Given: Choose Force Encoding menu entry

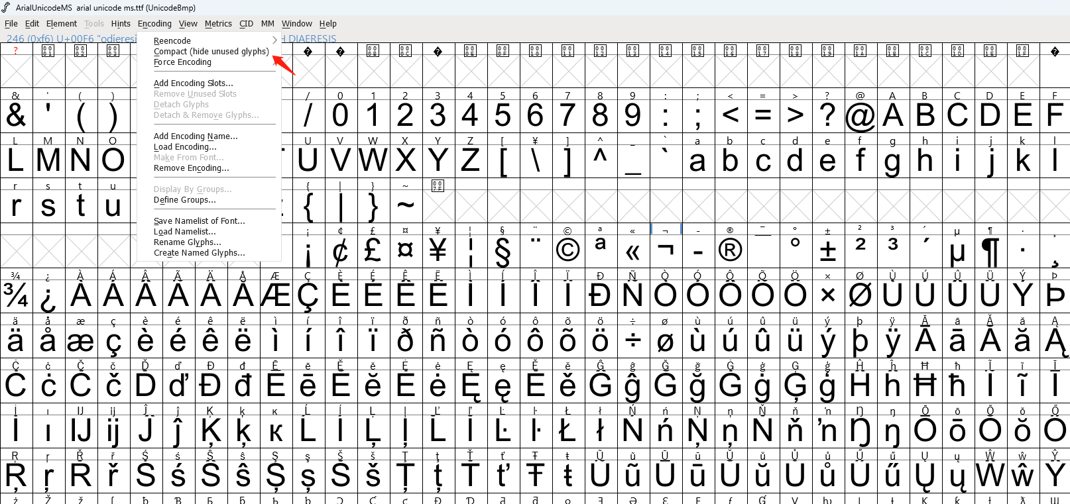Looking at the screenshot, I should coord(182,62).
